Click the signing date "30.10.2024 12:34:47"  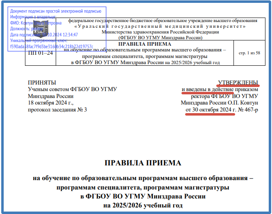click(x=60, y=35)
